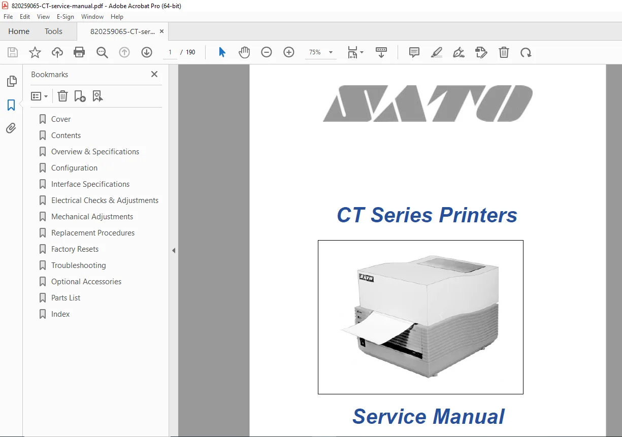Click the printer image on the page
Image resolution: width=622 pixels, height=437 pixels.
[420, 317]
